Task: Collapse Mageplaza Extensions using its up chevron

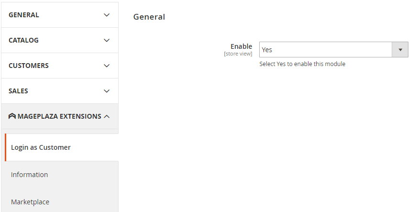Action: click(x=107, y=116)
